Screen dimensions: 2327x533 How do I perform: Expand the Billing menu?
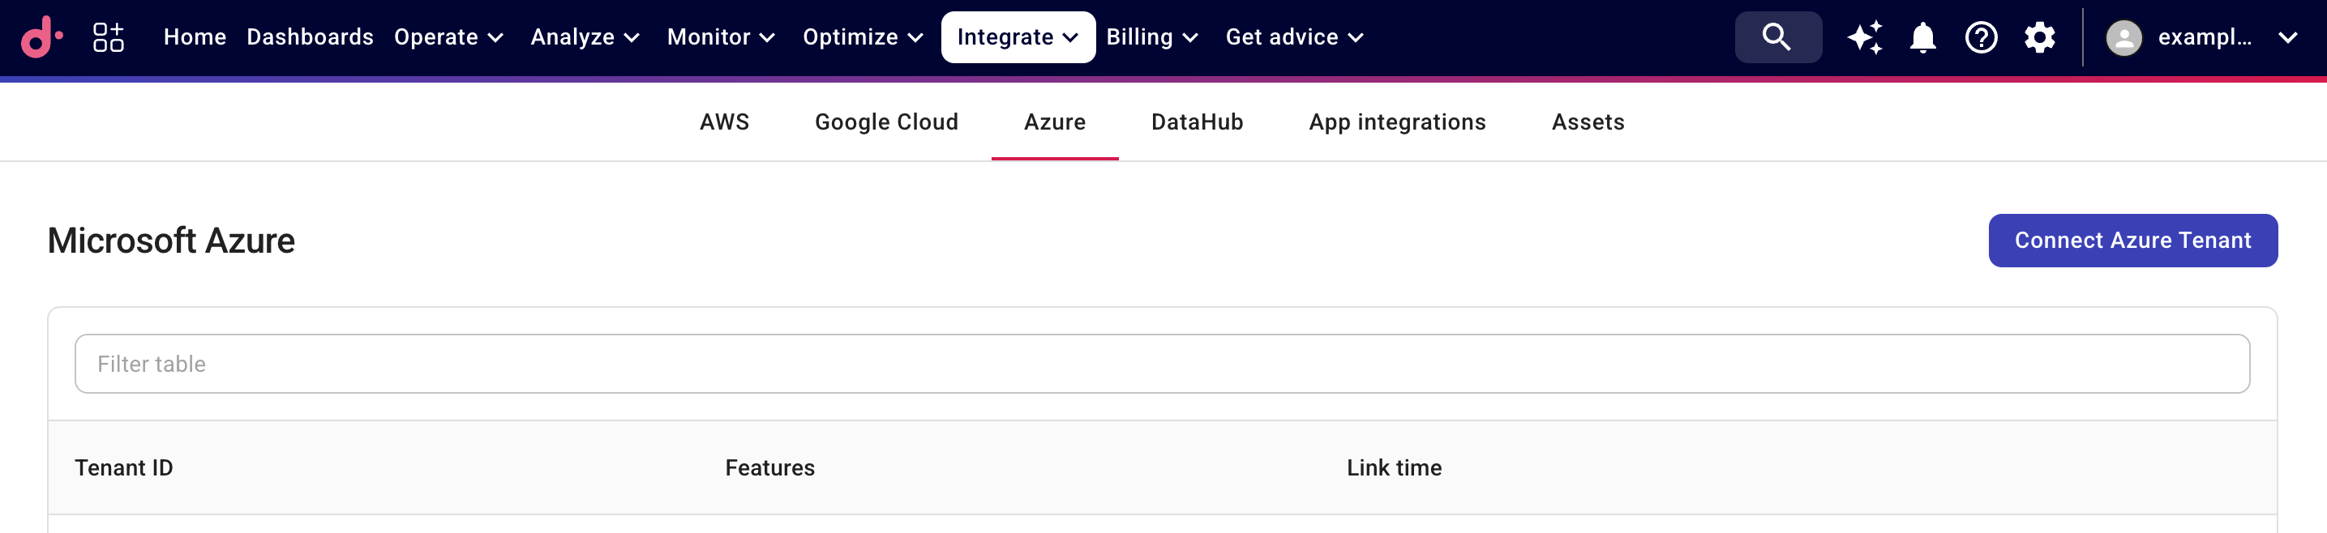pyautogui.click(x=1152, y=37)
